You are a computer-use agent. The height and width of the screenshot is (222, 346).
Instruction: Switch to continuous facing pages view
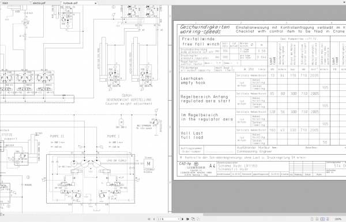point(328,219)
